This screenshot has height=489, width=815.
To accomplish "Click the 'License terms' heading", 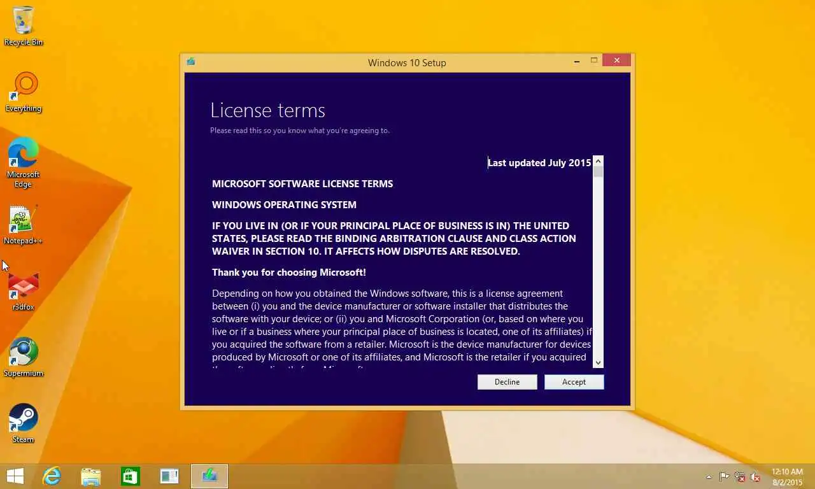I will (x=267, y=110).
